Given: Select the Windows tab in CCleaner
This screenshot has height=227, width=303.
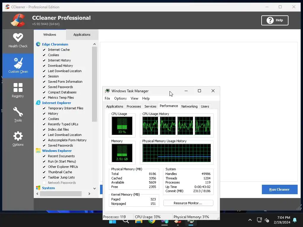Looking at the screenshot, I should (50, 35).
